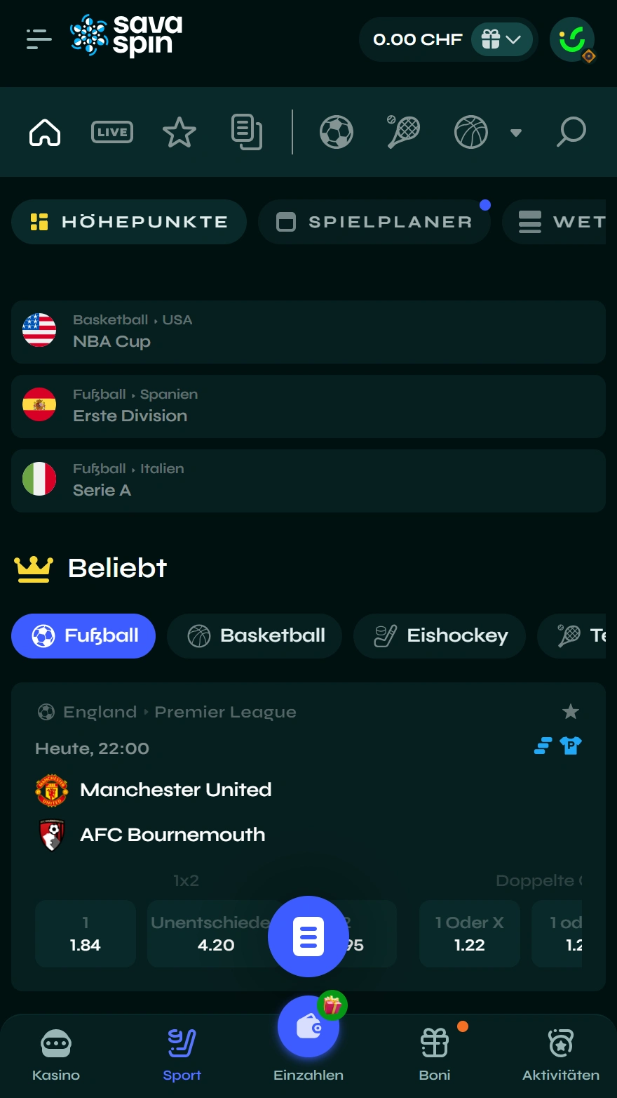Viewport: 617px width, 1098px height.
Task: Open the Savaspin logo on the header
Action: coord(126,39)
